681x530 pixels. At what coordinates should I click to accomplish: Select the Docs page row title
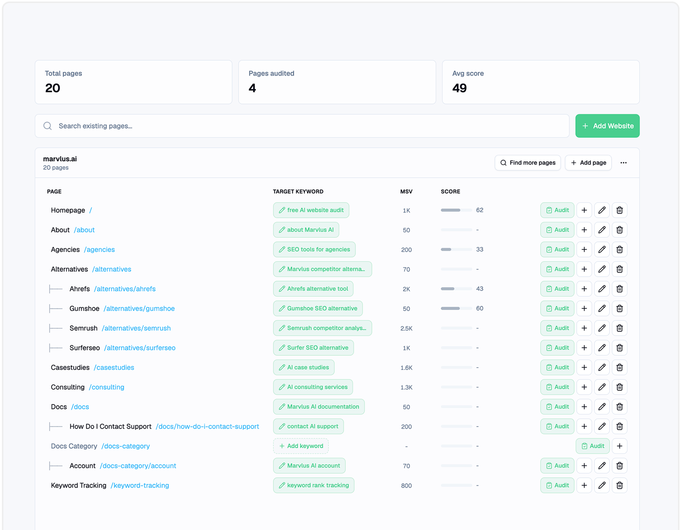click(x=59, y=407)
